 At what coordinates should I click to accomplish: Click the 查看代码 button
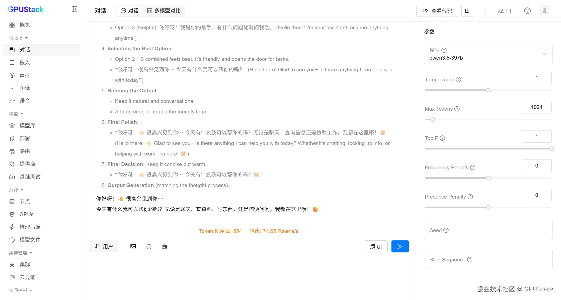tap(437, 11)
